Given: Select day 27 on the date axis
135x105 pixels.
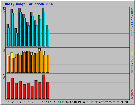Looking at the screenshot, I should 111,102.
